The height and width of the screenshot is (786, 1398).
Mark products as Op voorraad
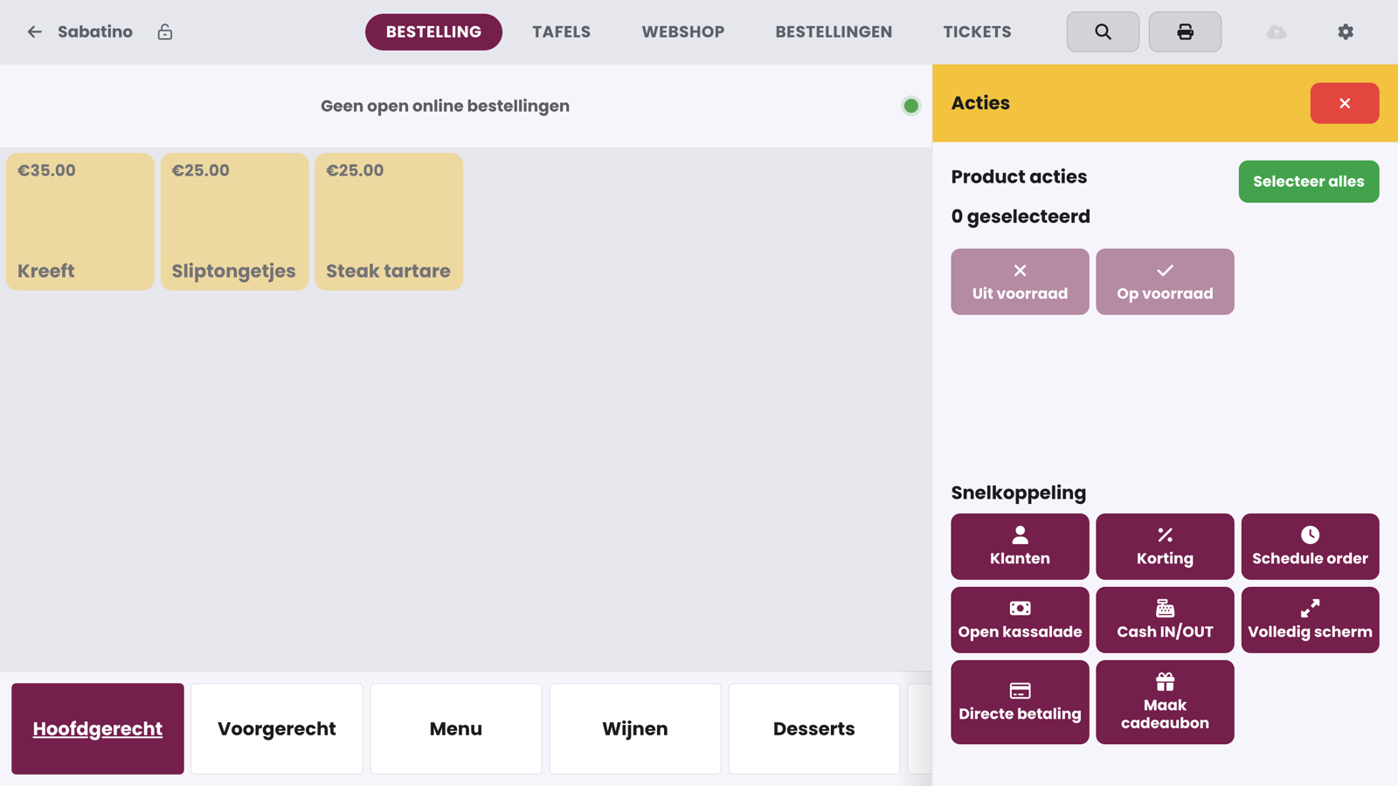click(x=1165, y=282)
